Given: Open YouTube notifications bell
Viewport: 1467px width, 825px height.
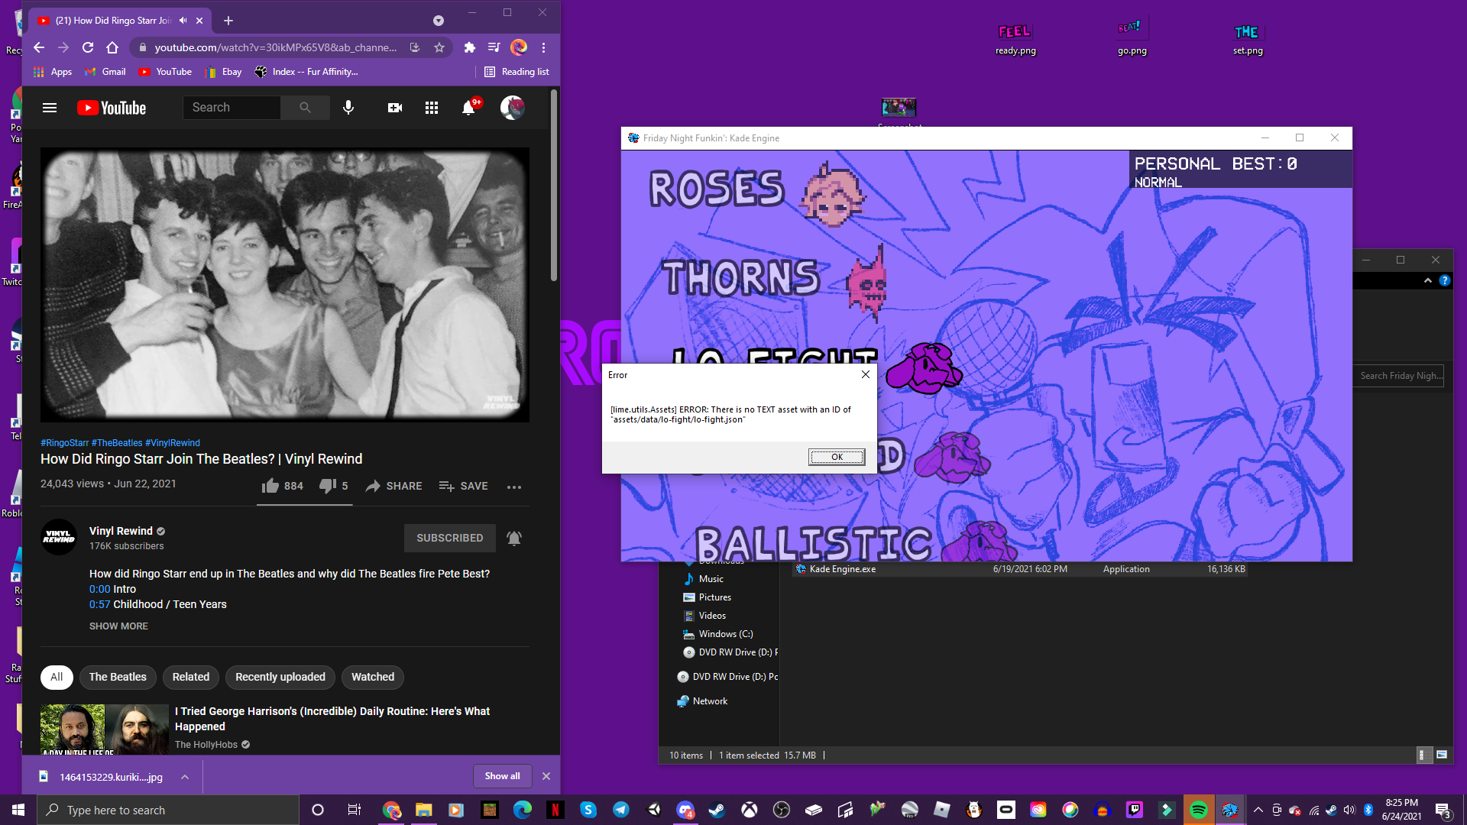Looking at the screenshot, I should tap(468, 108).
